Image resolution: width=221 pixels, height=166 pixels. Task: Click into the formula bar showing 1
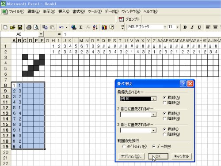pos(141,34)
